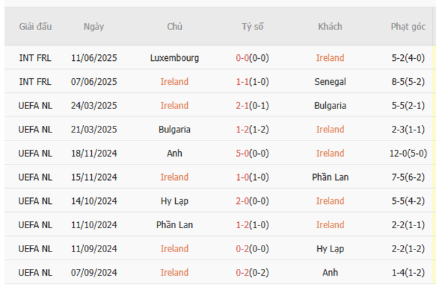436x287 pixels.
Task: Open the Senegal team link
Action: (330, 82)
